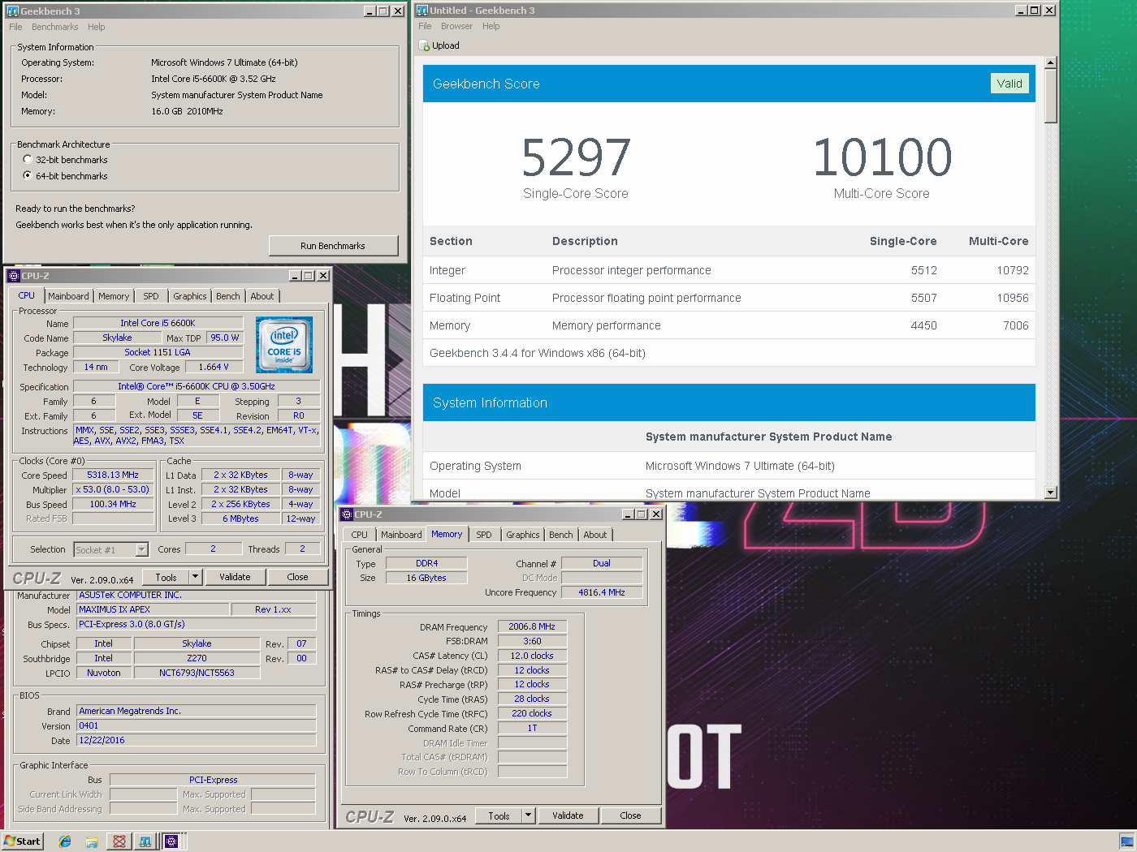This screenshot has height=852, width=1137.
Task: Switch to CPU tab in lower CPU-Z window
Action: point(360,535)
